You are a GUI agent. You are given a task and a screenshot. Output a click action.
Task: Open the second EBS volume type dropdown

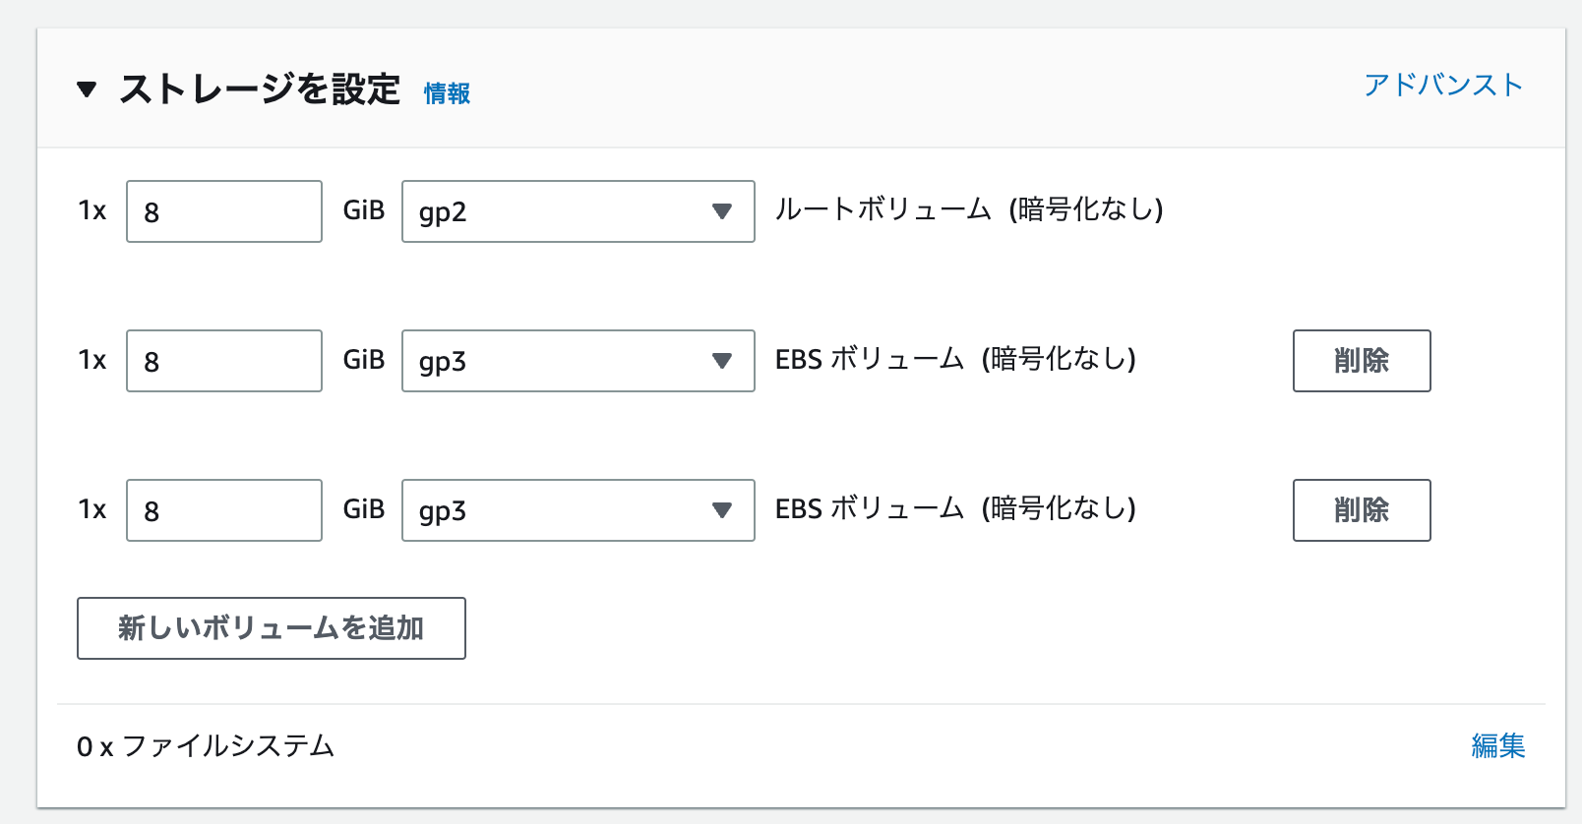tap(577, 510)
